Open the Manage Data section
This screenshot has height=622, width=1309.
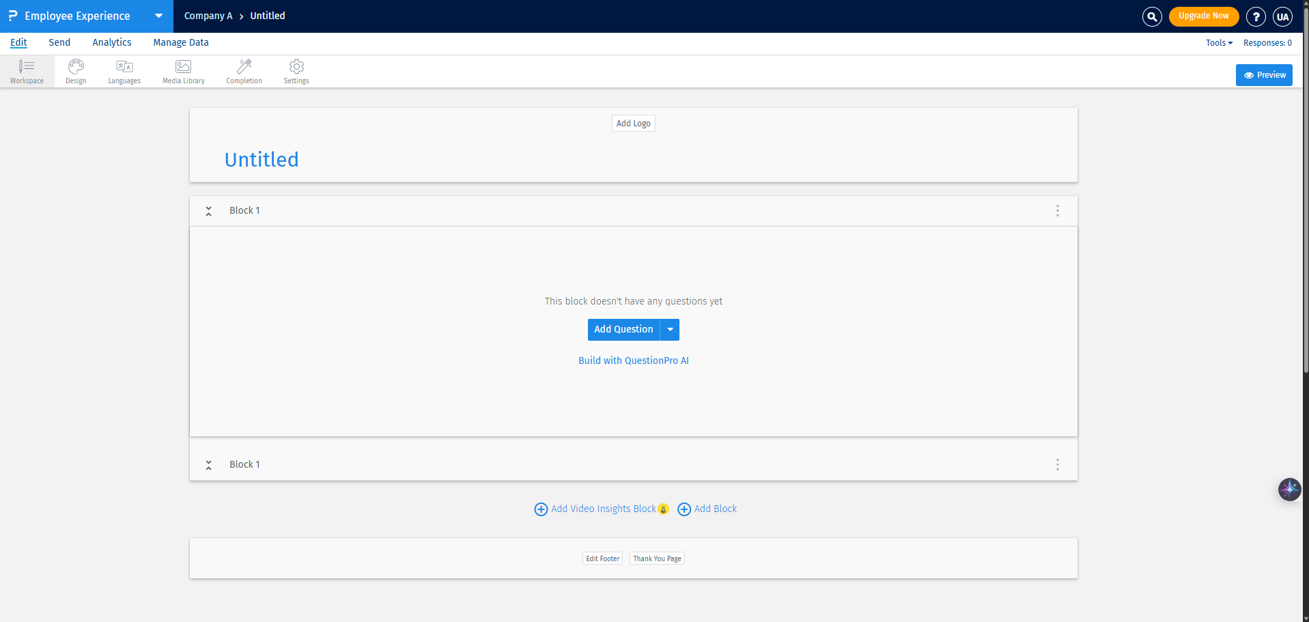click(180, 42)
